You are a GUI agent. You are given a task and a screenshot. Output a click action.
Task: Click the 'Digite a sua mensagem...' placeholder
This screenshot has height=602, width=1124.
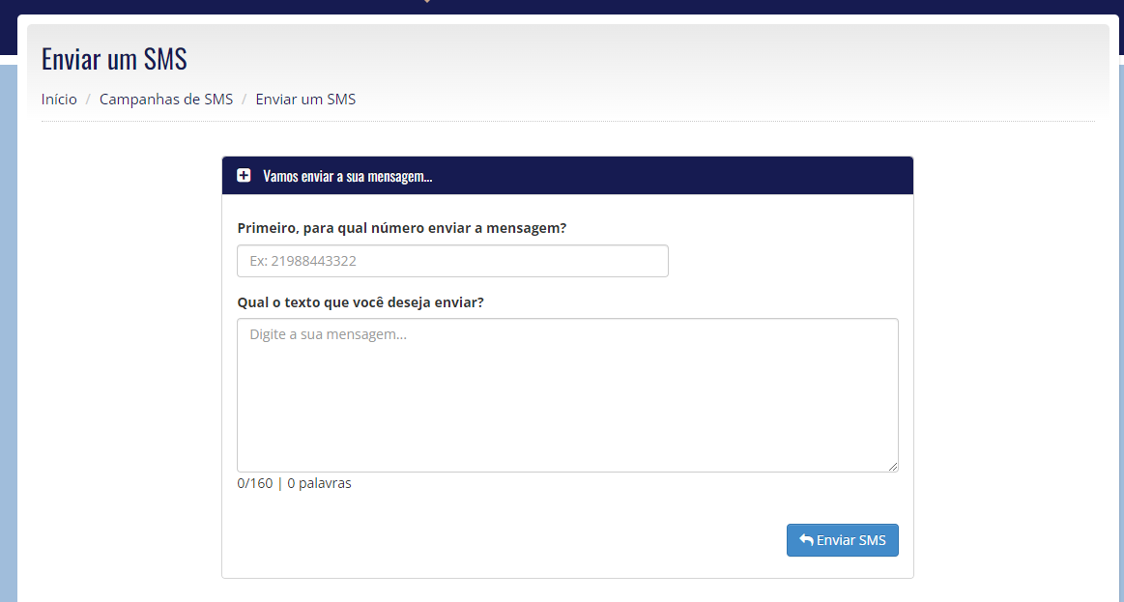(329, 334)
